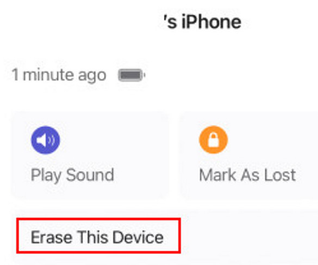The height and width of the screenshot is (265, 318).
Task: Tap the white lock glyph inside orange circle
Action: pos(214,140)
